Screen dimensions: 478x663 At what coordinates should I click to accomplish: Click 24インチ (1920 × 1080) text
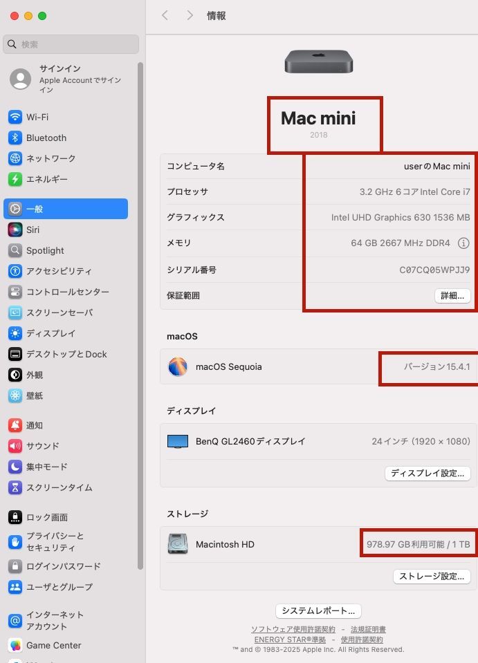(421, 441)
